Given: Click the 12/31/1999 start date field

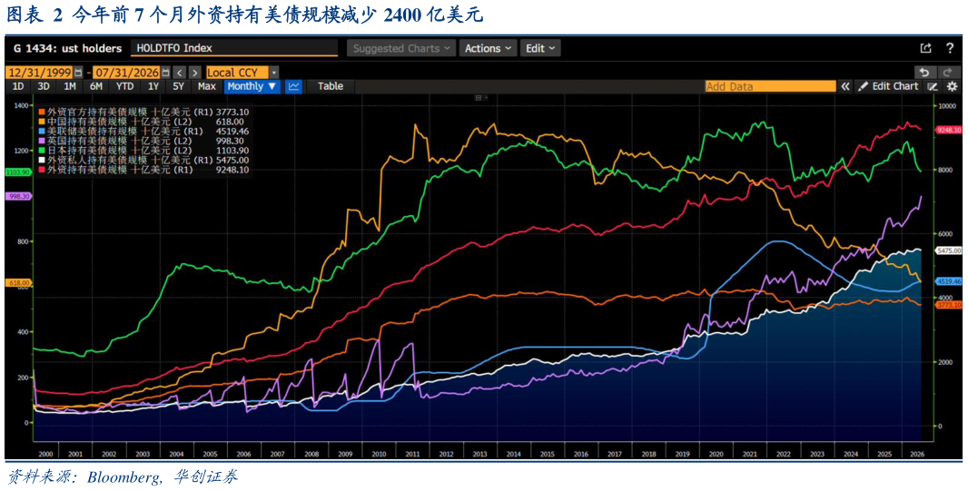Looking at the screenshot, I should point(39,73).
